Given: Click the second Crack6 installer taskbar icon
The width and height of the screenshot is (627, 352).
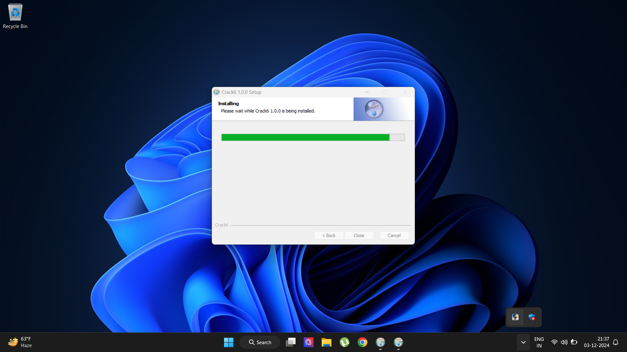Looking at the screenshot, I should click(x=398, y=342).
